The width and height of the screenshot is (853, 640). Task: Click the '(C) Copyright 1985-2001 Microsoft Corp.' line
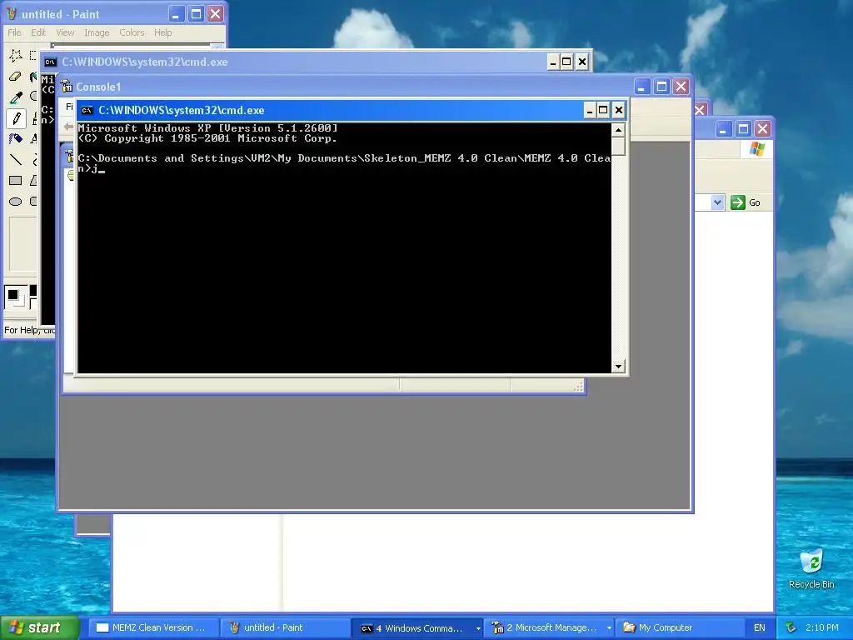tap(207, 138)
